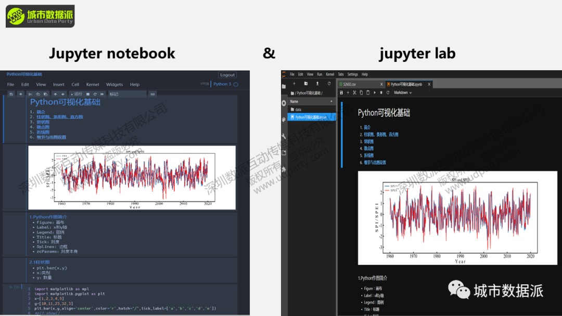This screenshot has height=316, width=562.
Task: Open Markdown cell type dropdown in JupyterLab
Action: tap(403, 93)
